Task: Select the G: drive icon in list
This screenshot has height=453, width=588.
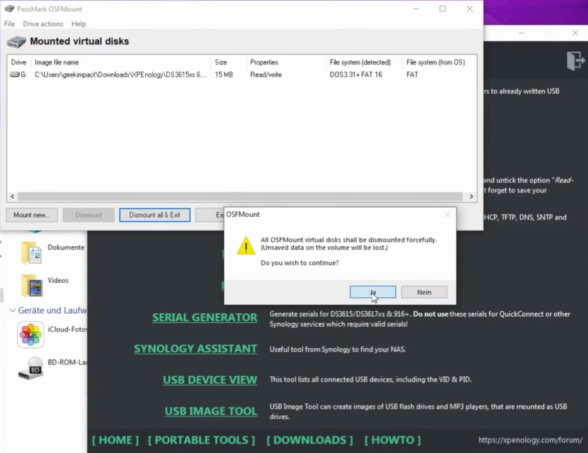Action: (x=15, y=74)
